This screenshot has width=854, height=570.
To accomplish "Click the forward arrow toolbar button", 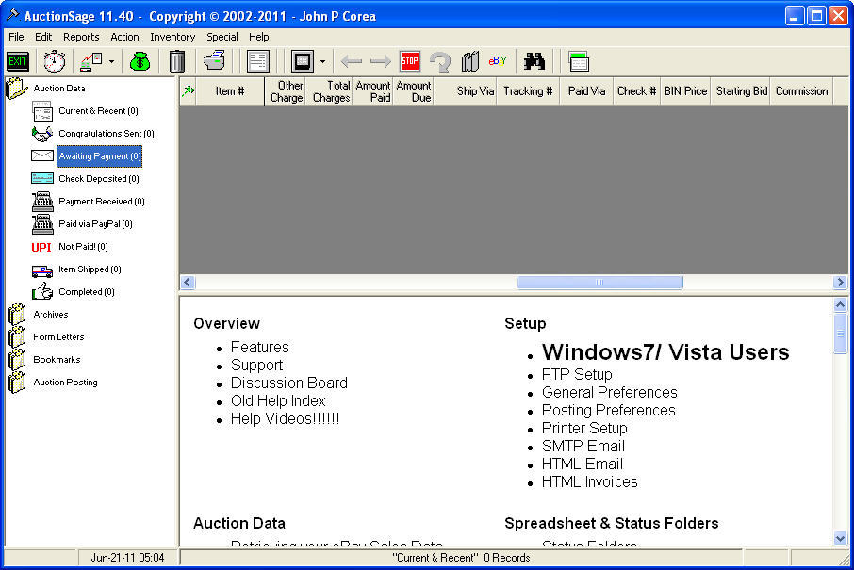I will coord(381,61).
